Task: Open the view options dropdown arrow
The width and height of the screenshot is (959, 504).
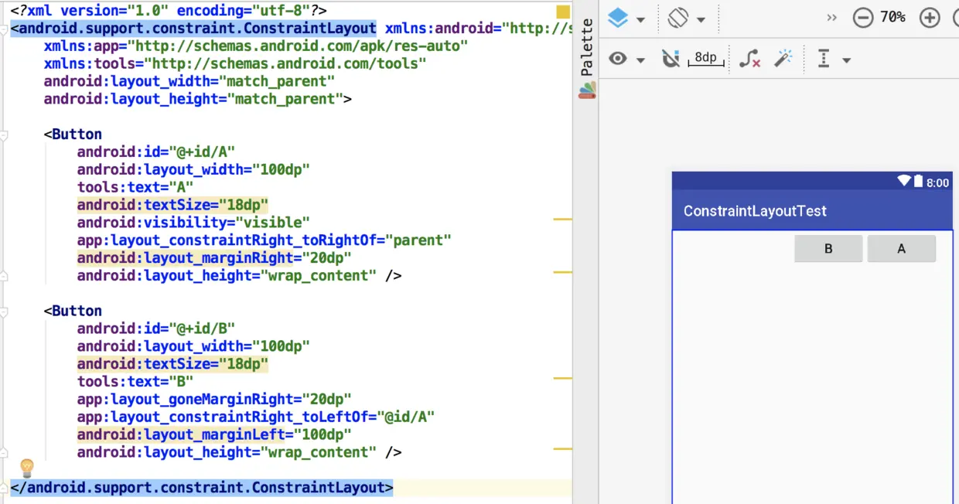Action: pos(640,60)
